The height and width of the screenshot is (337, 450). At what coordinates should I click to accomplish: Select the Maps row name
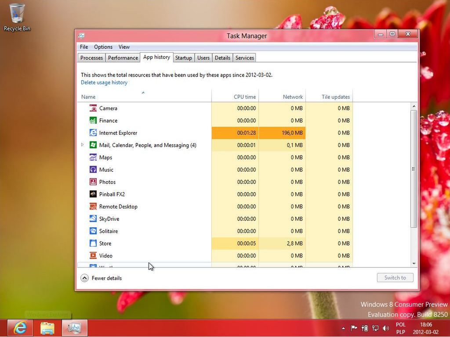pos(105,158)
